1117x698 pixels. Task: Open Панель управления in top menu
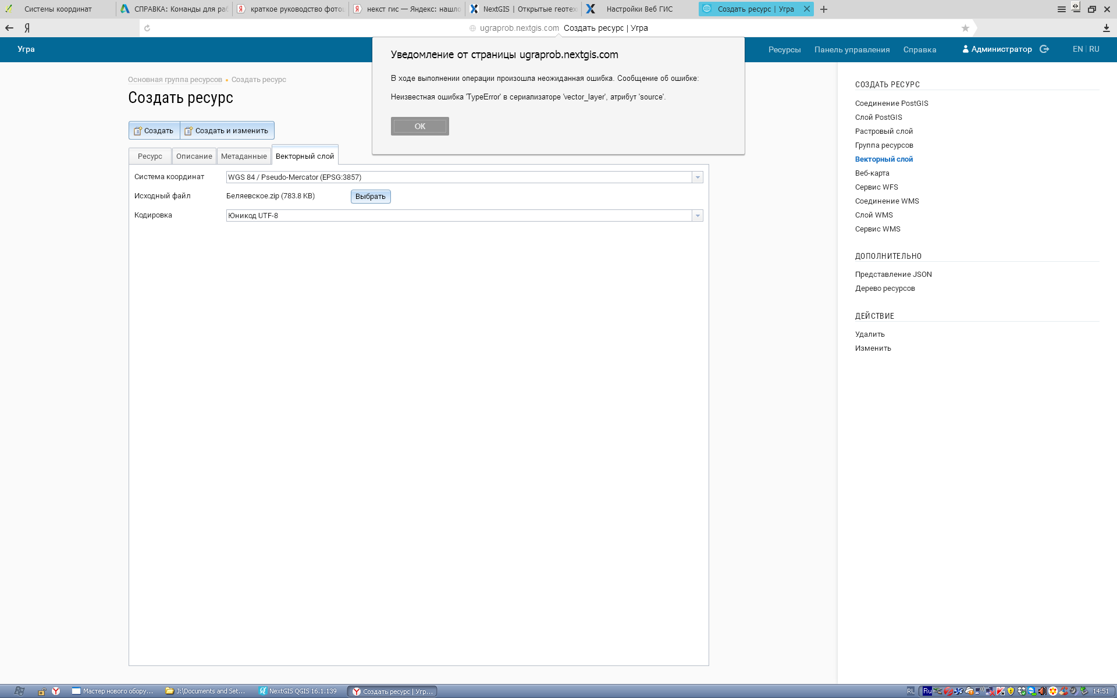852,50
